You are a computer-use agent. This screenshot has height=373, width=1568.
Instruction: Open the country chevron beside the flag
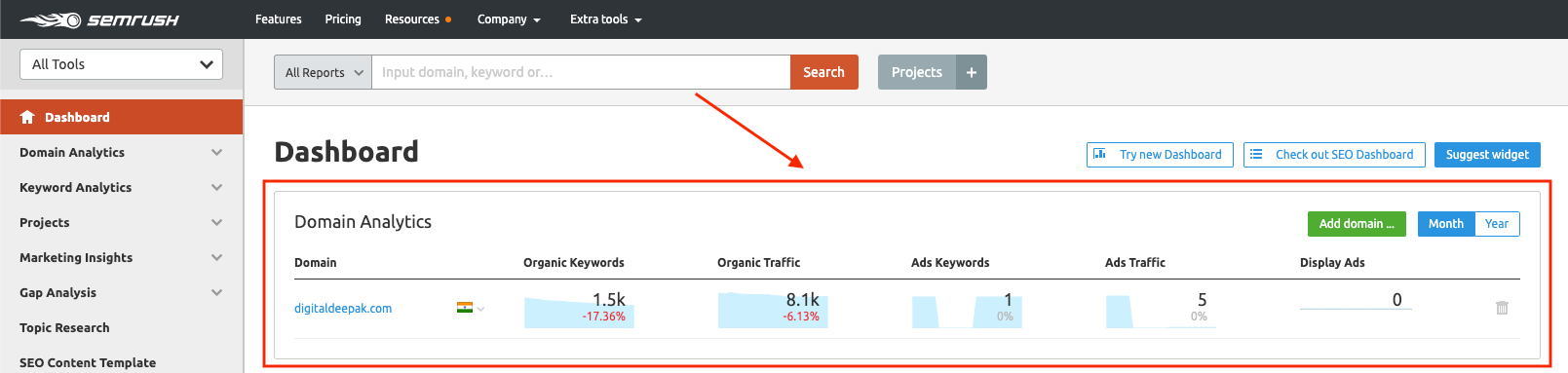tap(480, 309)
